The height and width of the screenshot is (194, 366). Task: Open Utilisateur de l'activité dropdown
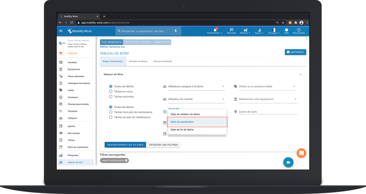pyautogui.click(x=196, y=99)
